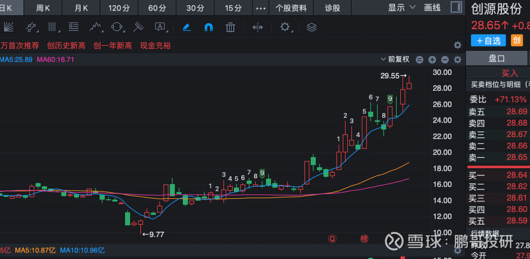530x259 pixels.
Task: Click the pitchfork drawing tool
Action: 138,27
